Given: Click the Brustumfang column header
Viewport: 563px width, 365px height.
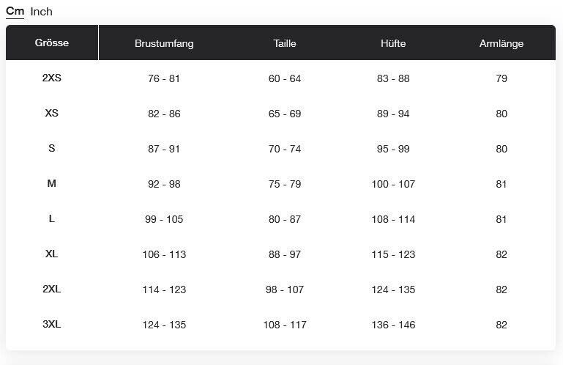Looking at the screenshot, I should pyautogui.click(x=164, y=43).
